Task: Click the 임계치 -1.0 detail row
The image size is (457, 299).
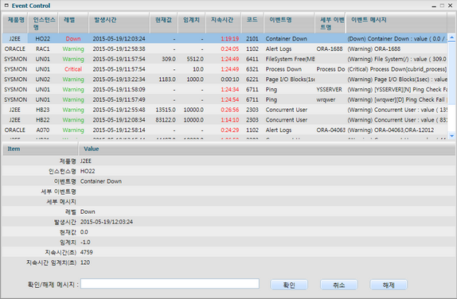Action: click(228, 243)
